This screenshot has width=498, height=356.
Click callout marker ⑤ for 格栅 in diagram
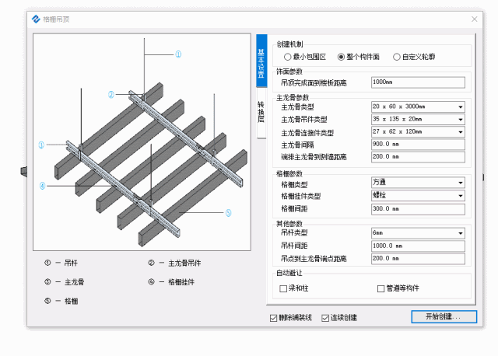click(228, 213)
